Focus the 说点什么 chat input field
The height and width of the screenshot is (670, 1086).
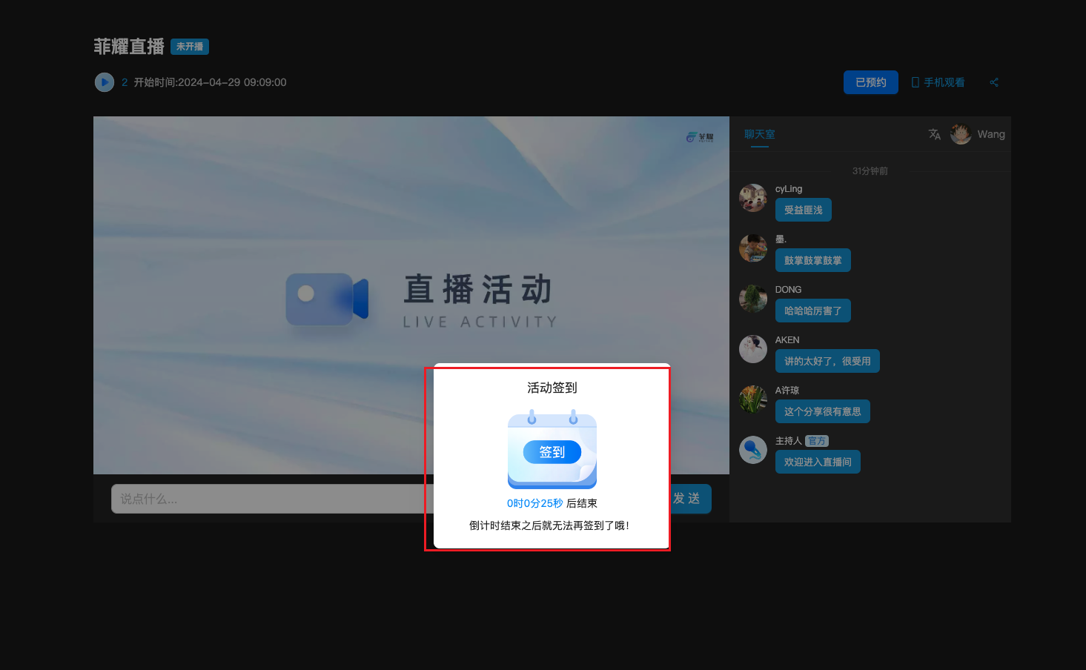point(267,499)
